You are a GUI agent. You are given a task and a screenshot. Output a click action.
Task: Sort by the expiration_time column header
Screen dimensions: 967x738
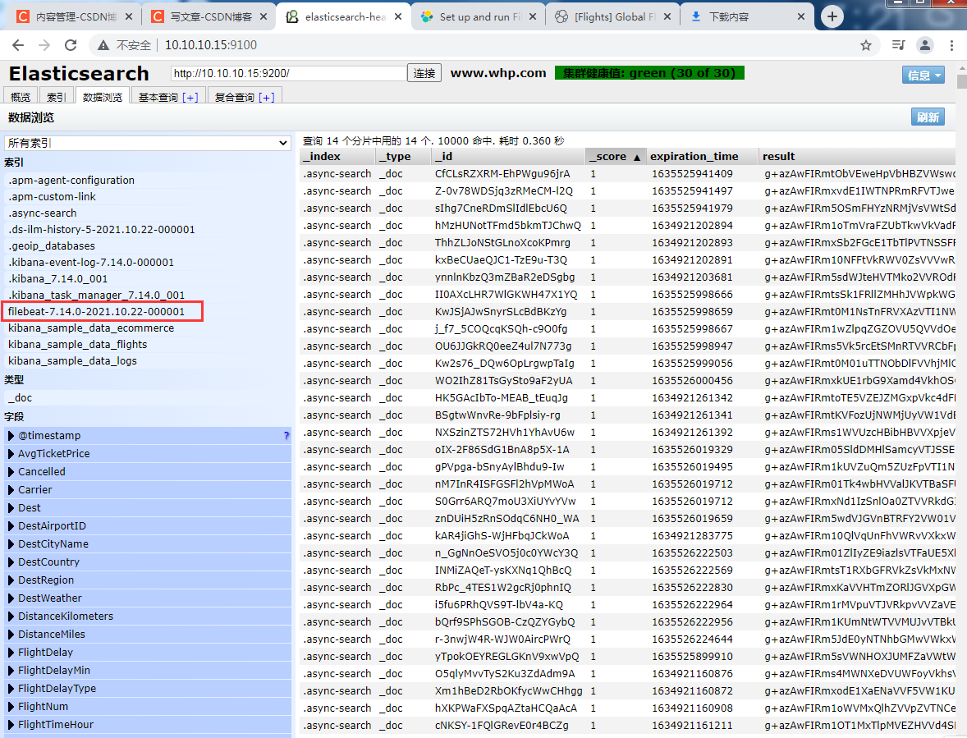pos(702,157)
